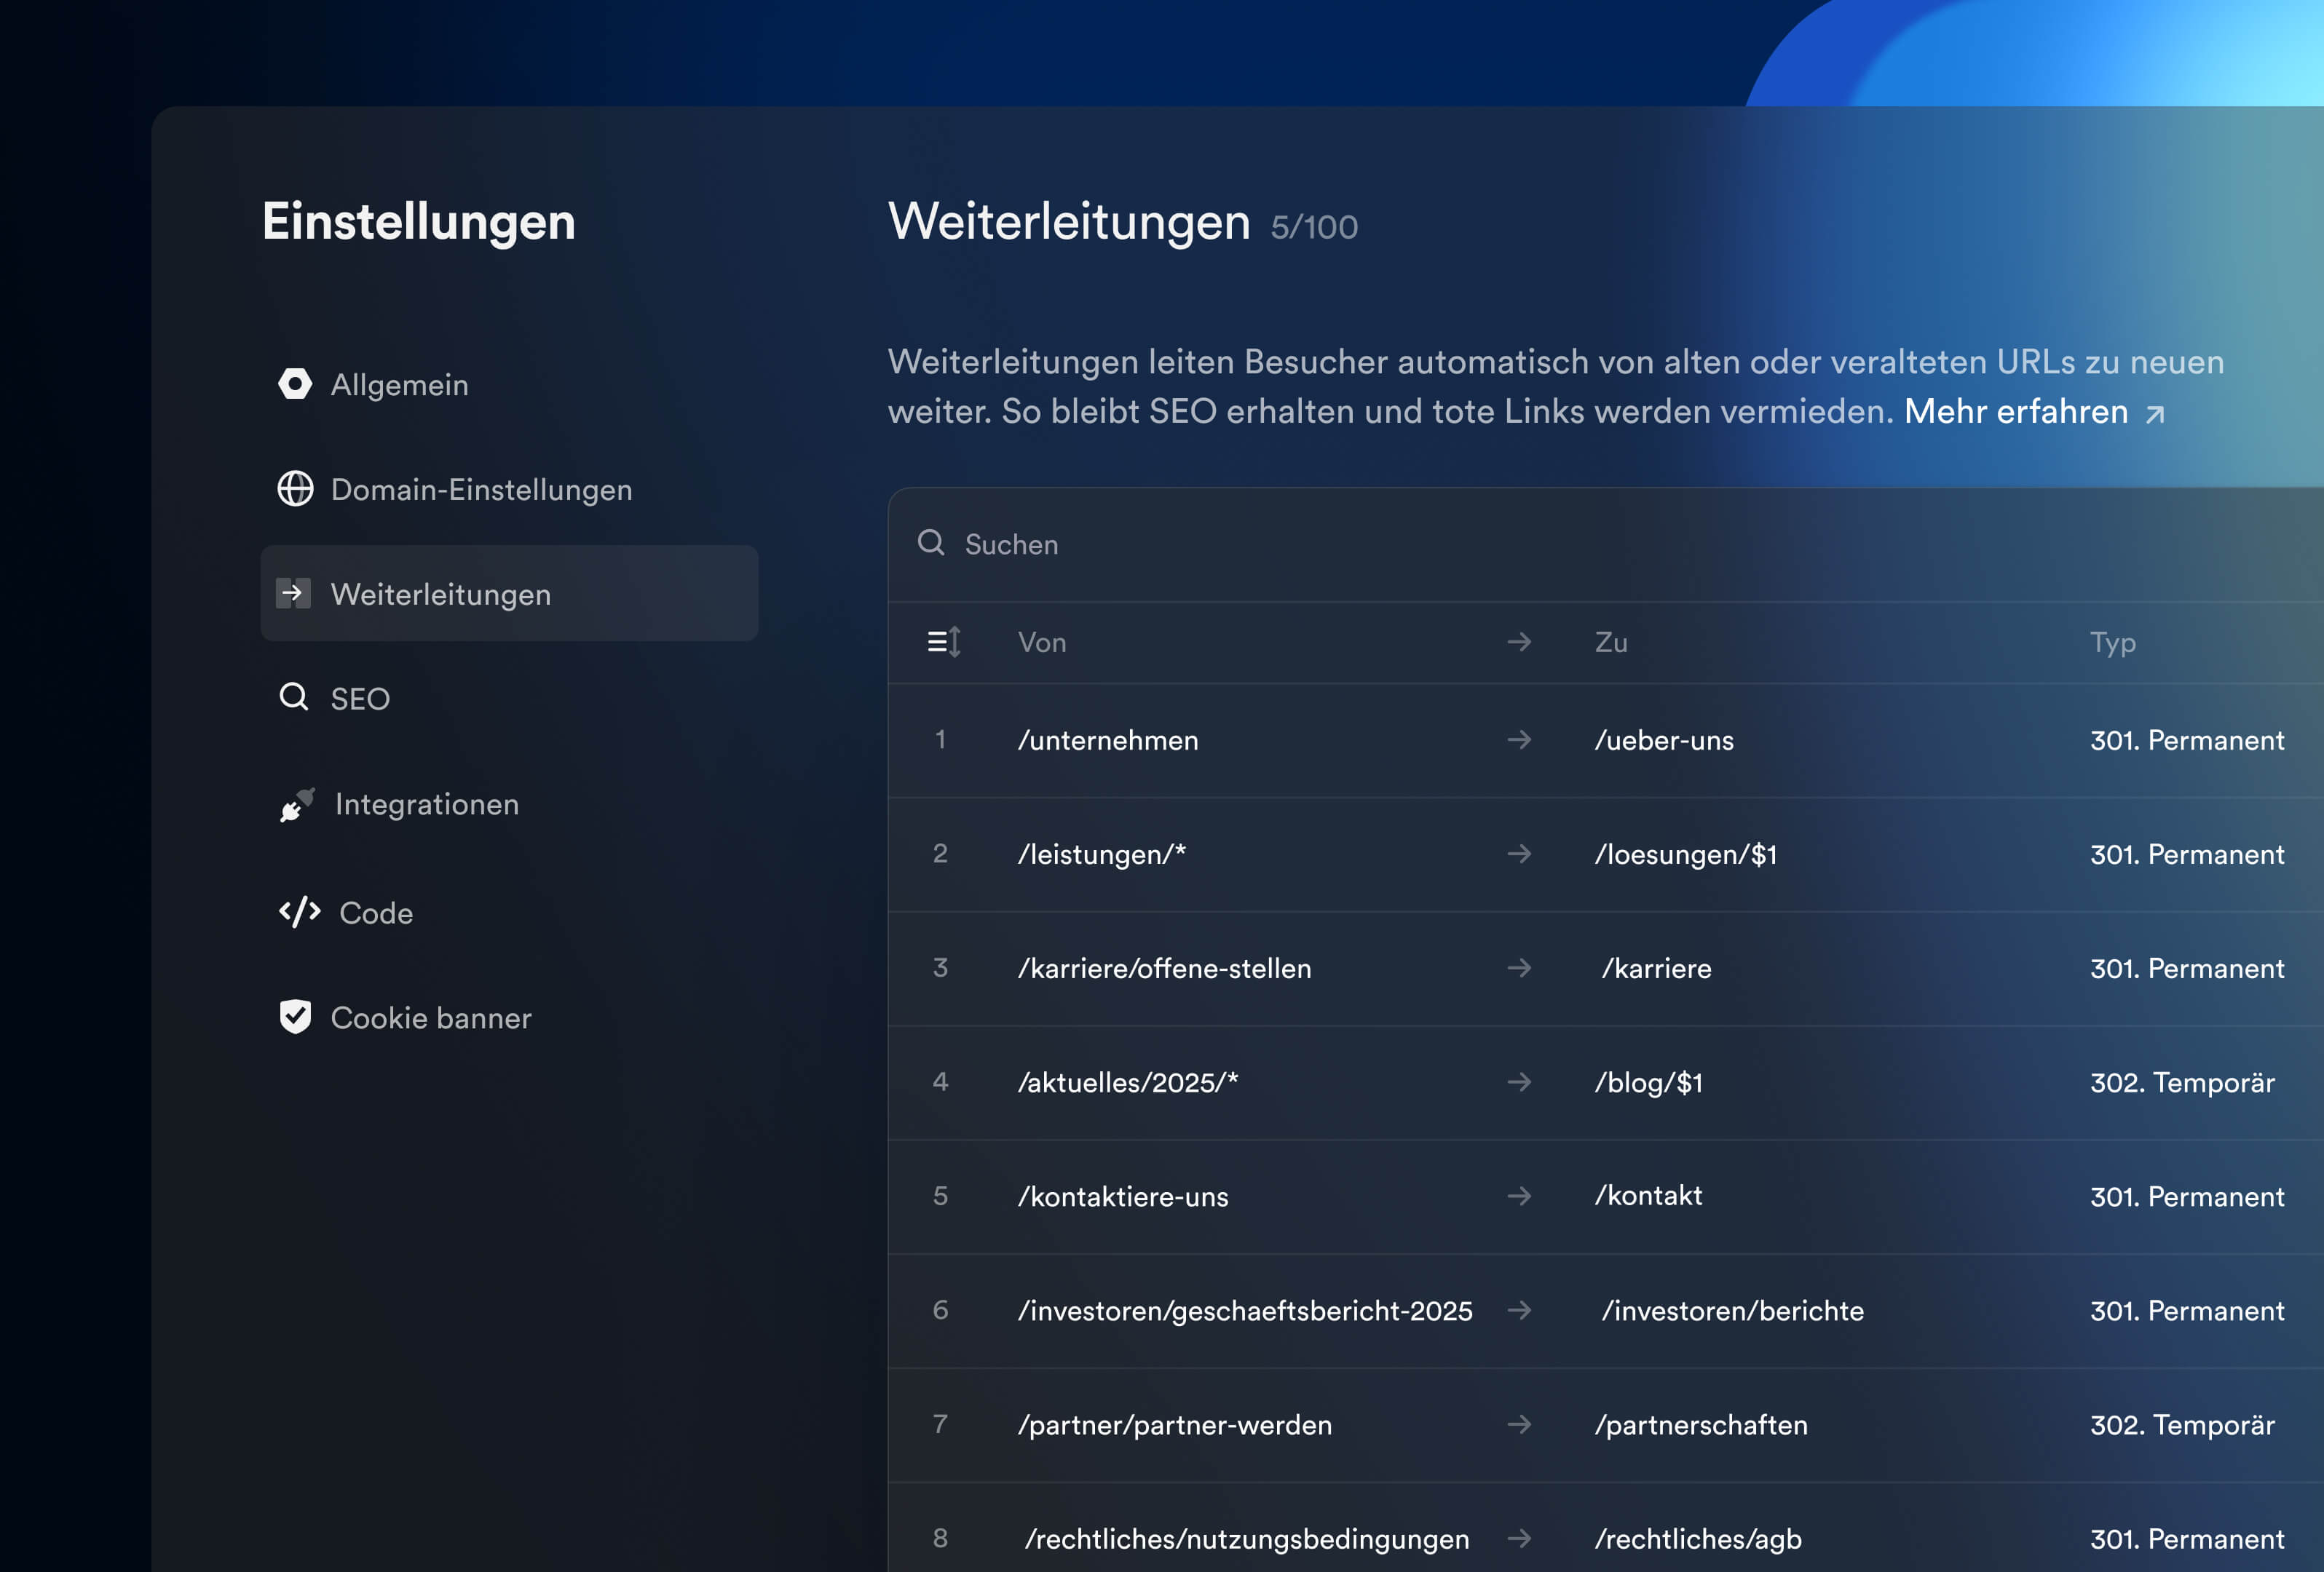This screenshot has height=1572, width=2324.
Task: Open type dropdown for /unternehmen redirect
Action: pyautogui.click(x=2187, y=741)
